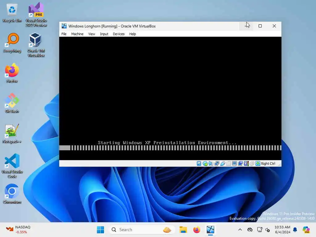Open File Explorer from the taskbar

tap(183, 230)
